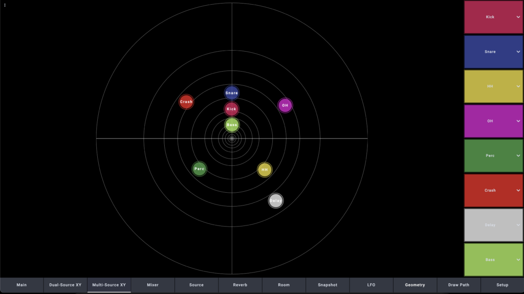The image size is (524, 294).
Task: Select the OH source node on the grid
Action: [285, 105]
